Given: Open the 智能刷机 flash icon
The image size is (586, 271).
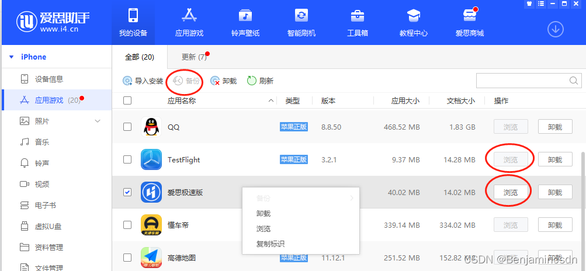Looking at the screenshot, I should [301, 16].
